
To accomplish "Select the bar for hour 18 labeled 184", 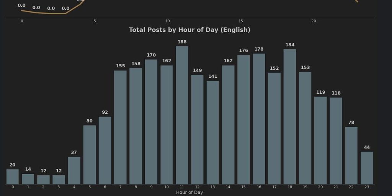I will pyautogui.click(x=289, y=117).
